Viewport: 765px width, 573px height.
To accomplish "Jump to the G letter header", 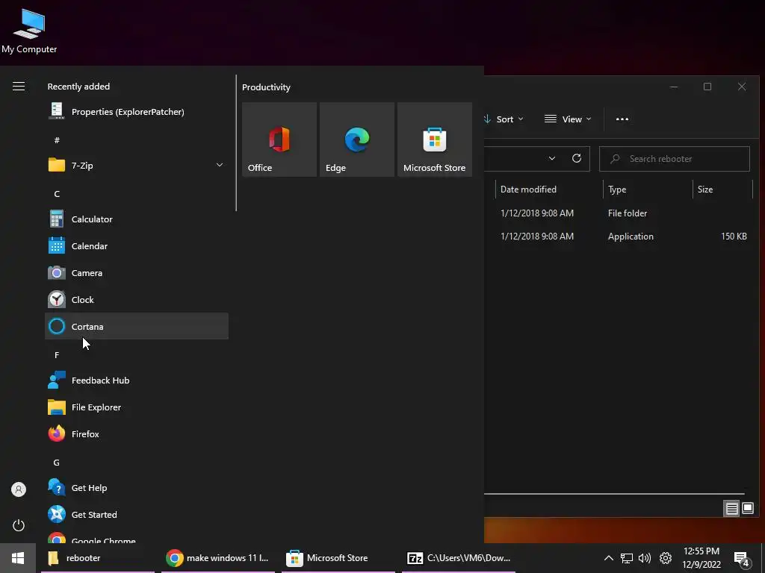I will coord(57,463).
